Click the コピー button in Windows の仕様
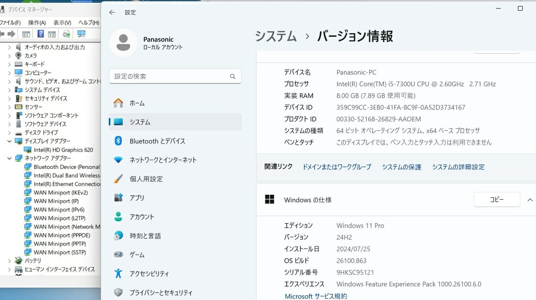 pyautogui.click(x=496, y=200)
